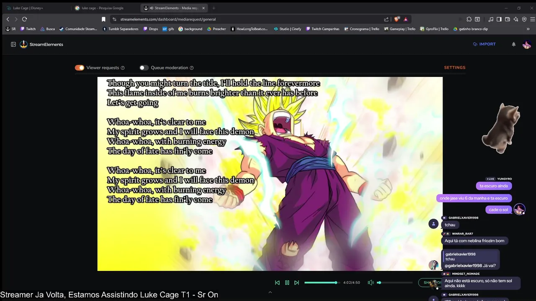Open the Brave VPN shield icon
Screen dimensions: 536x301
click(524, 19)
